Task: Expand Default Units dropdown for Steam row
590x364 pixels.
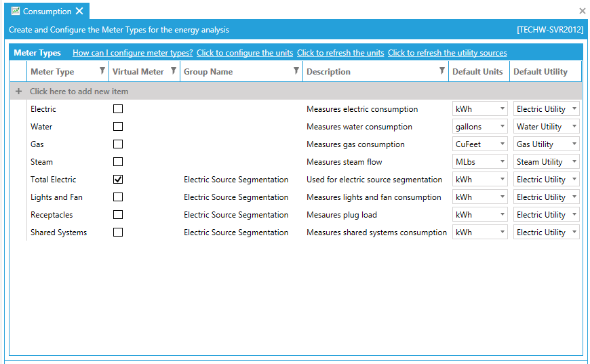Action: point(502,162)
